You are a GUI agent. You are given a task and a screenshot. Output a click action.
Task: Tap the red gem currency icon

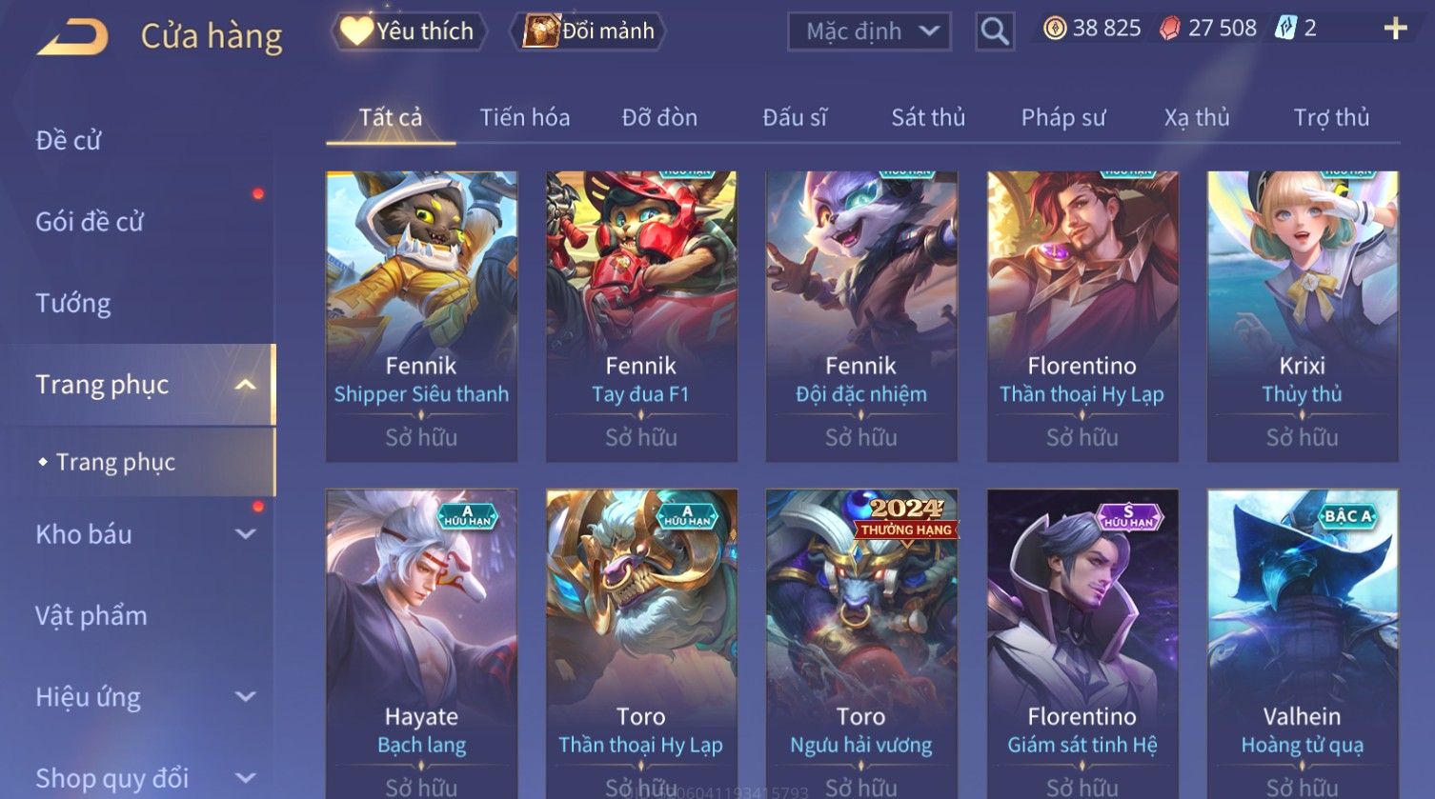[x=1170, y=29]
